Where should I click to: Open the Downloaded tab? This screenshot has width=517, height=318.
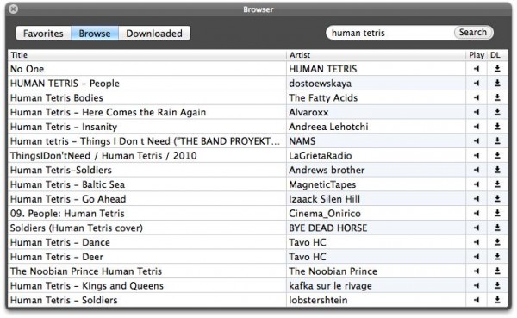[154, 33]
